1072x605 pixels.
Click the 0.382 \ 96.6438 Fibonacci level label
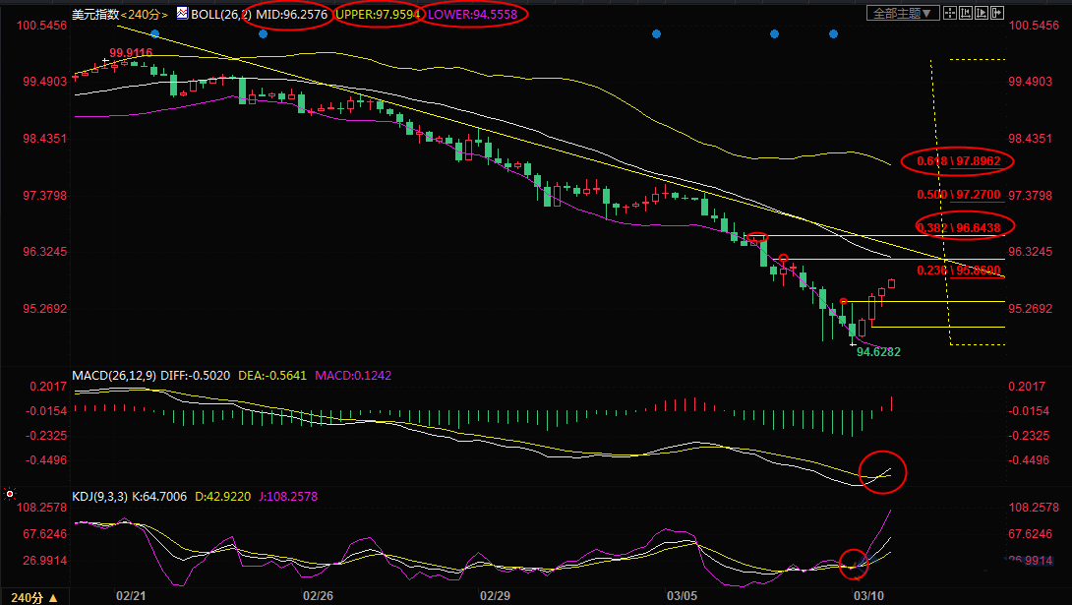958,227
